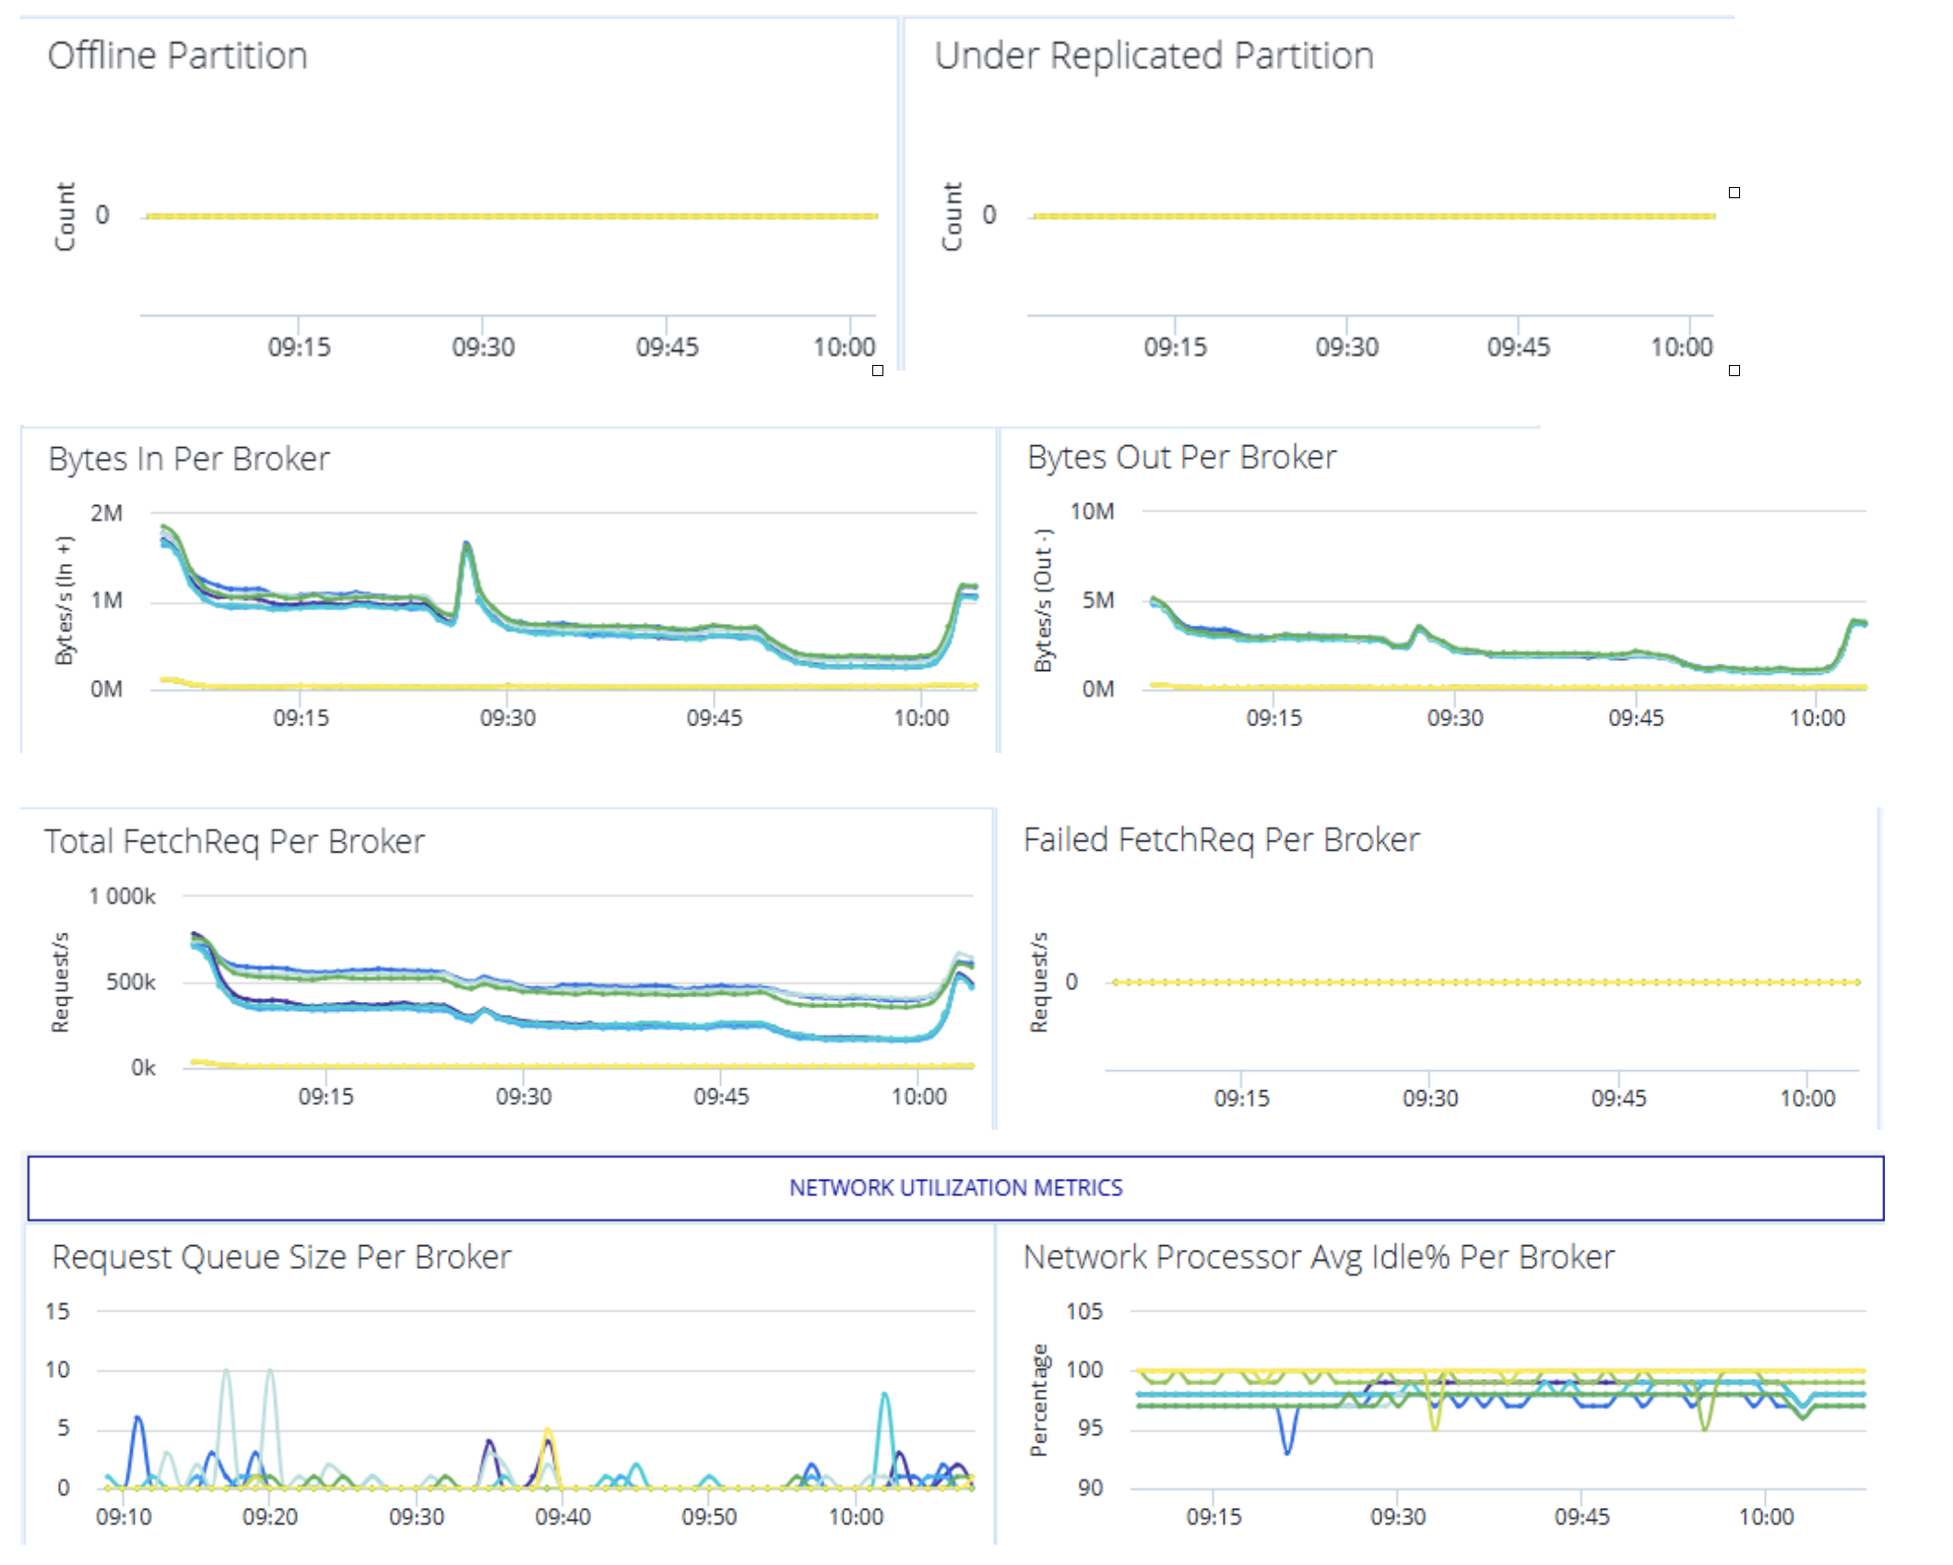Screen dimensions: 1953x1565
Task: Click the Request Queue Size Per Broker title
Action: click(x=281, y=1257)
